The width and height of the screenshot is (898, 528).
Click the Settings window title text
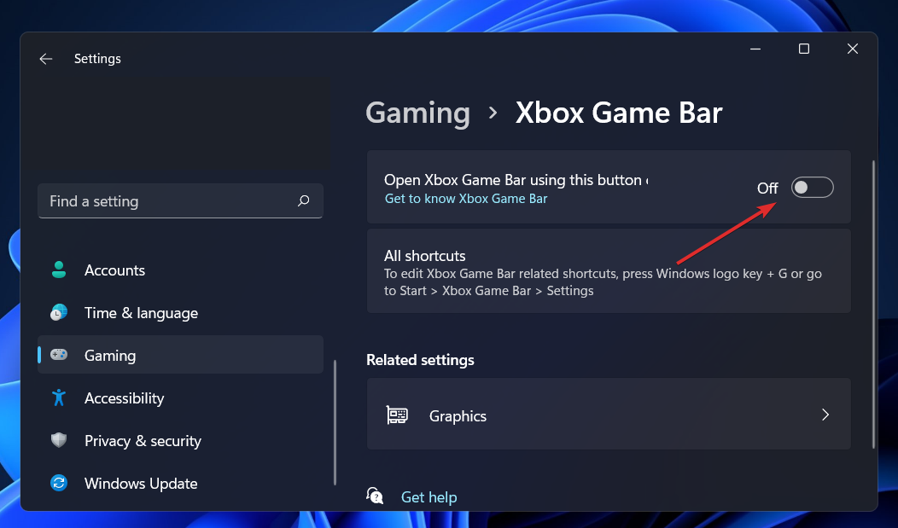click(x=97, y=59)
